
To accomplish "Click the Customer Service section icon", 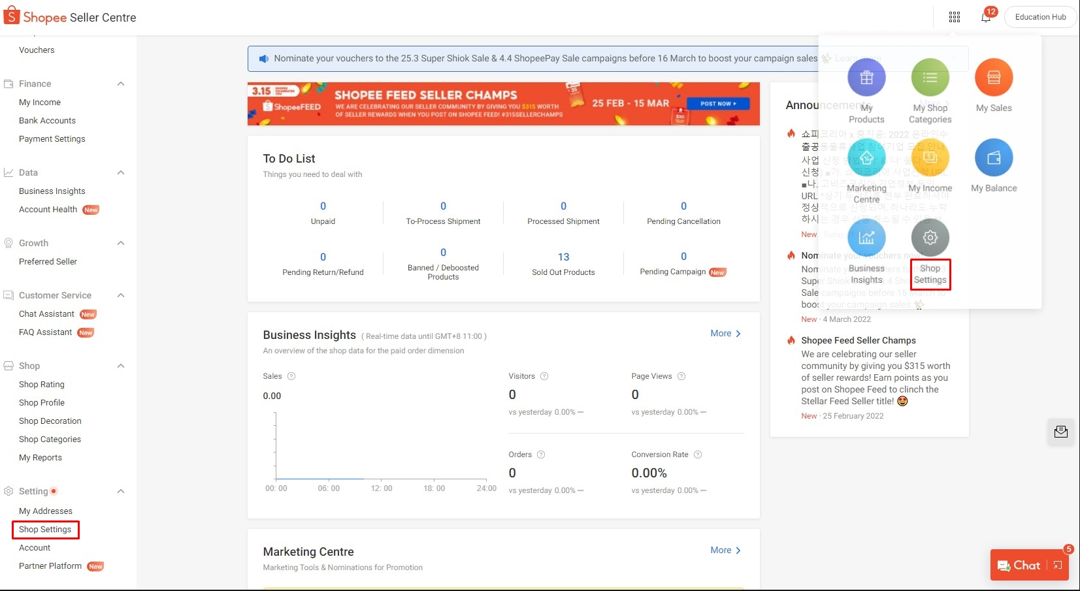I will [8, 295].
